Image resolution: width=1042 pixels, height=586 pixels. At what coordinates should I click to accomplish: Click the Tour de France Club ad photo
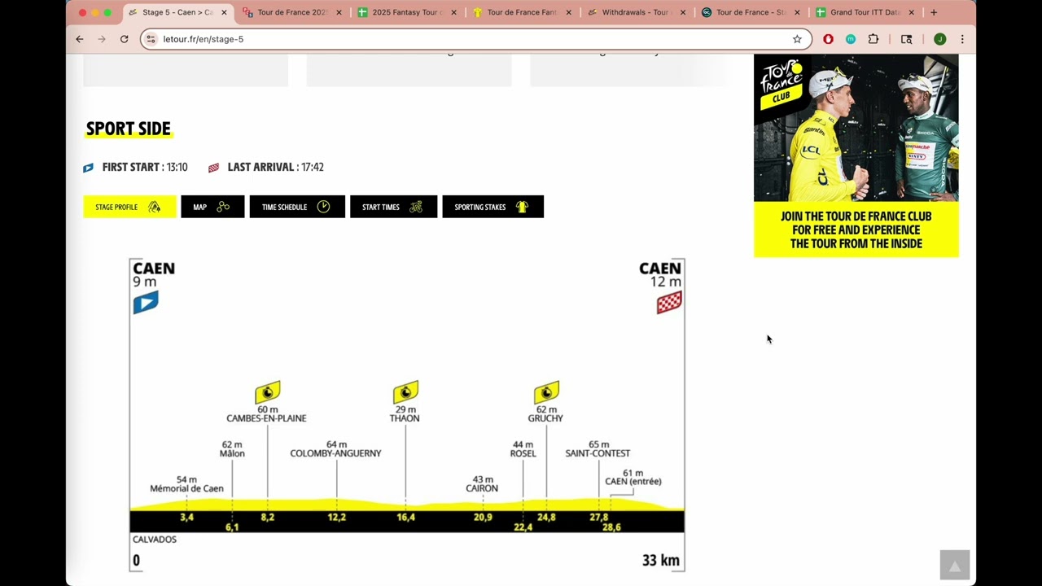click(x=856, y=128)
